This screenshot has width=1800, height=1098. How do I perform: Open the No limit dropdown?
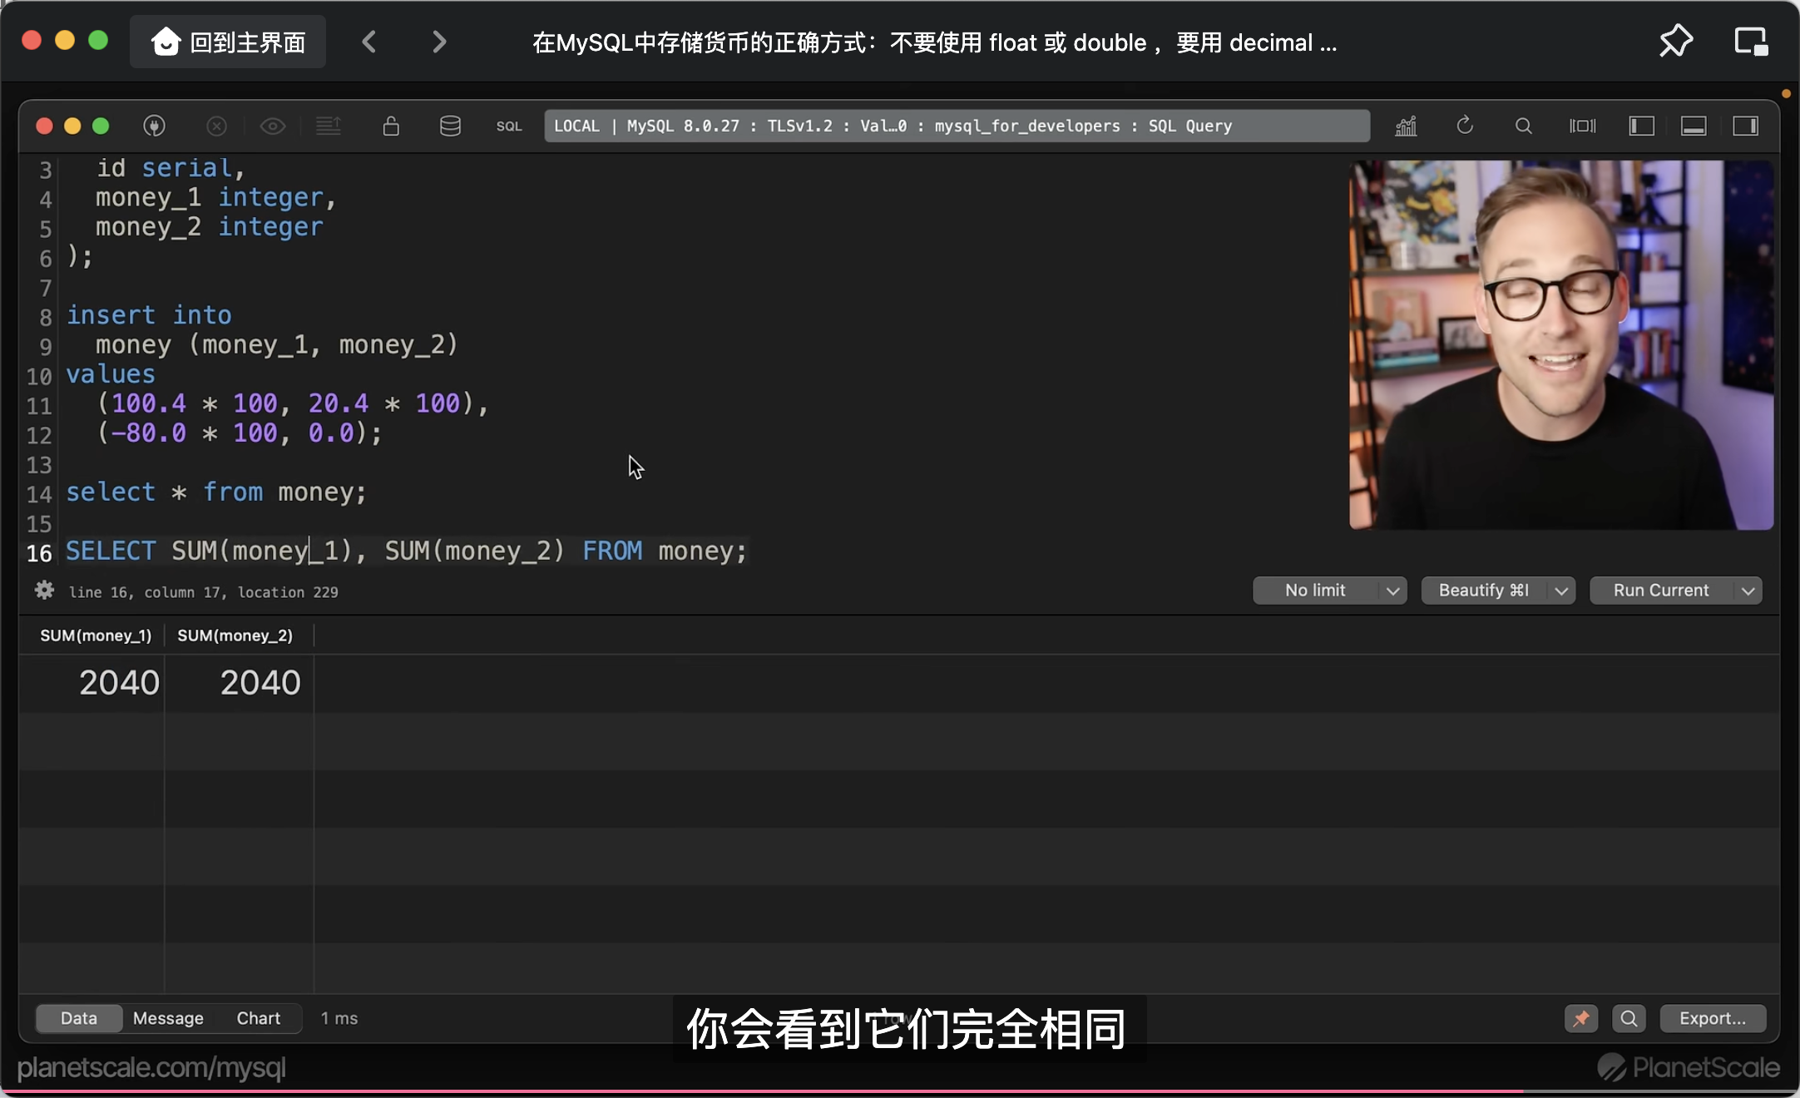pyautogui.click(x=1329, y=591)
